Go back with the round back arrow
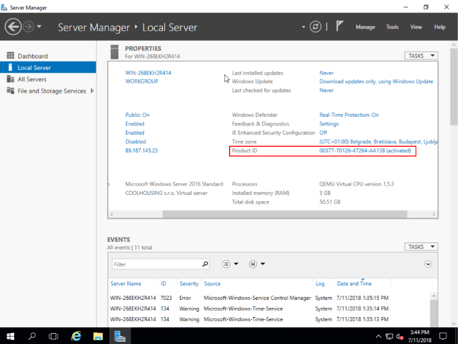This screenshot has height=344, width=458. pyautogui.click(x=13, y=27)
